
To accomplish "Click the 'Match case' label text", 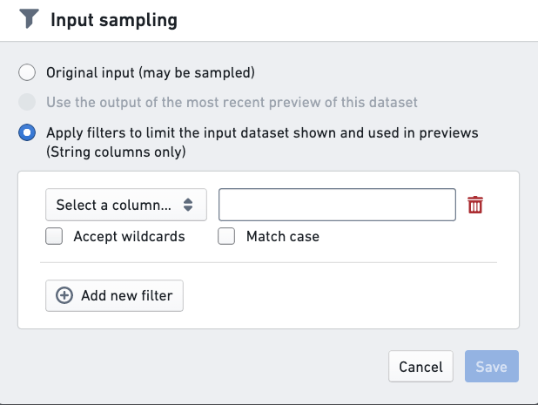I will [283, 236].
